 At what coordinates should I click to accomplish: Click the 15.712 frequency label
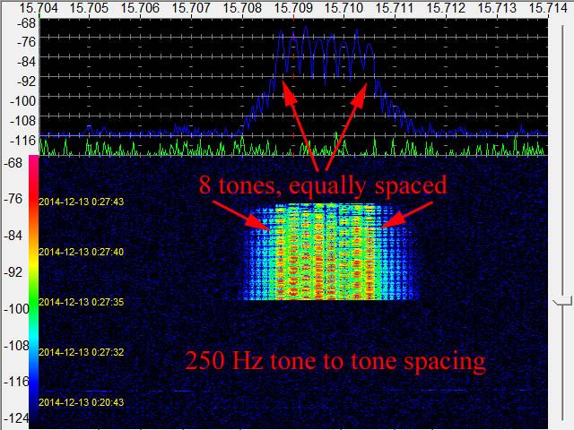coord(446,8)
